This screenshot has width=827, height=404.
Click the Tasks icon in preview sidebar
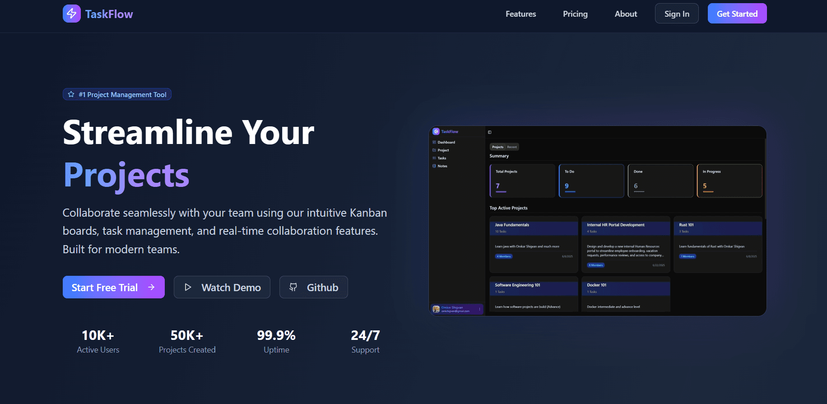(434, 158)
